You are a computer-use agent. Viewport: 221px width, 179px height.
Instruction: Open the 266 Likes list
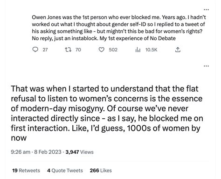(101, 171)
